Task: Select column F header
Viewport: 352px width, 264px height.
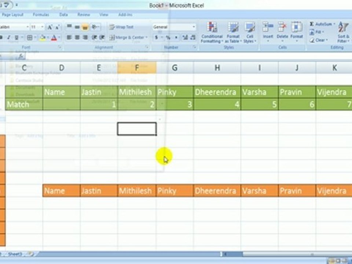Action: pyautogui.click(x=137, y=67)
